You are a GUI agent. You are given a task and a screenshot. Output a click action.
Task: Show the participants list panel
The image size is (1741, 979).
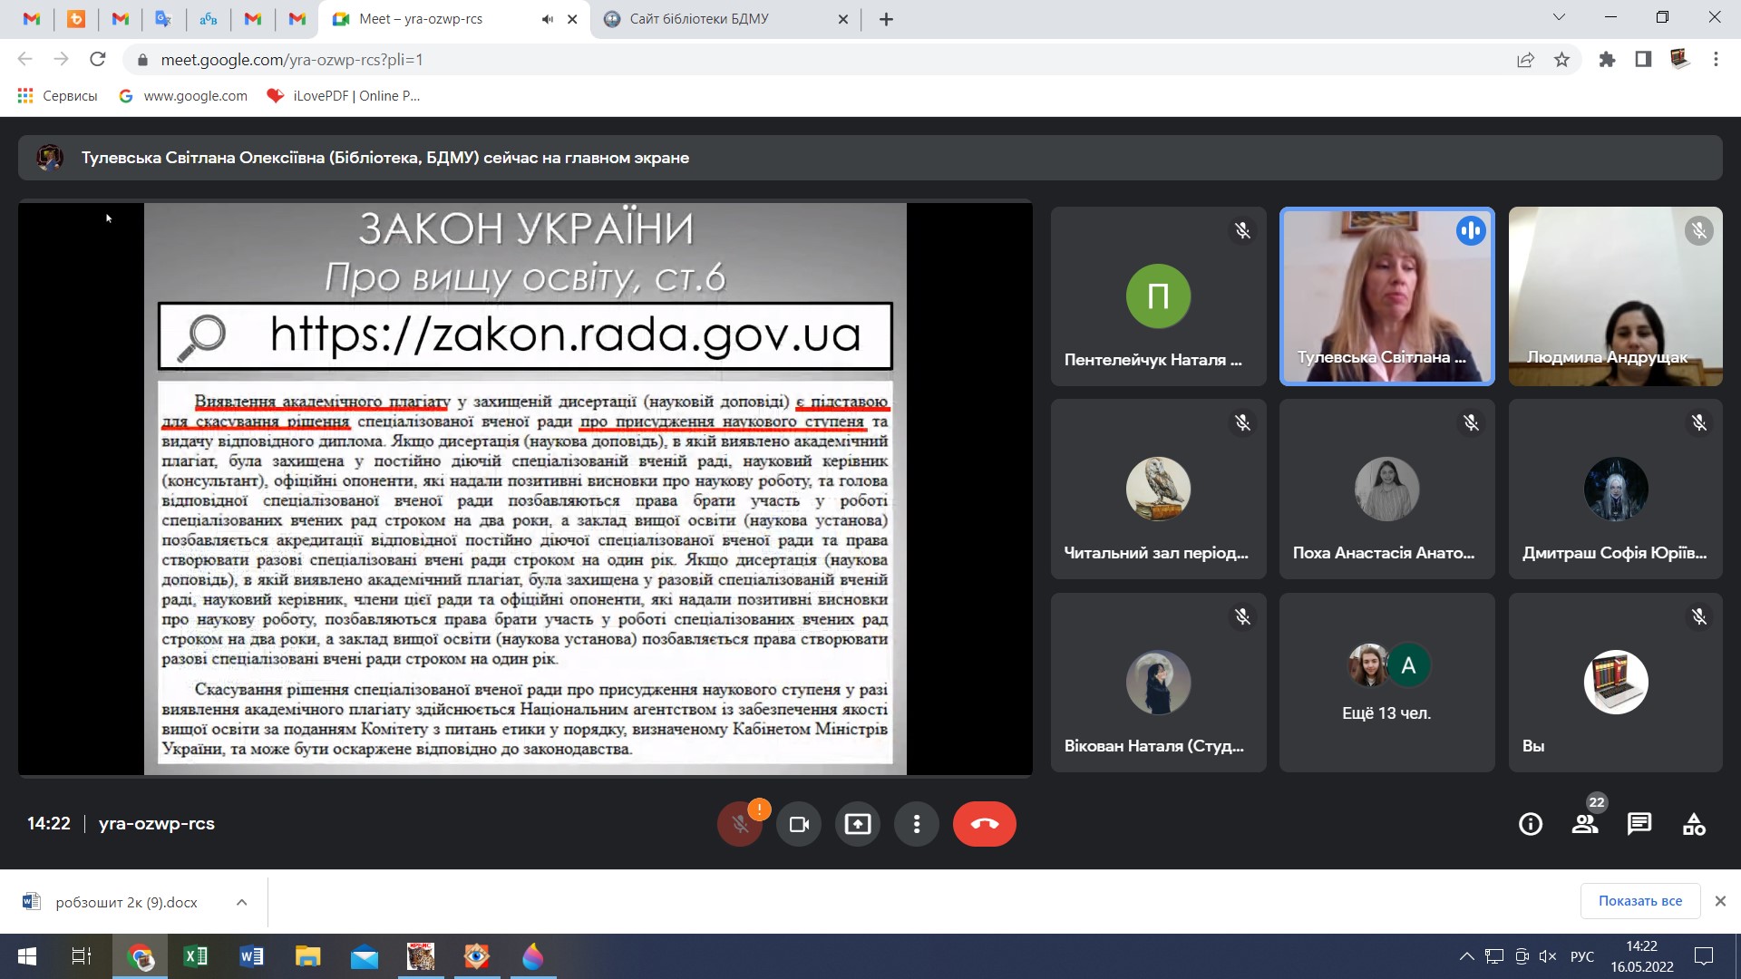pyautogui.click(x=1585, y=824)
